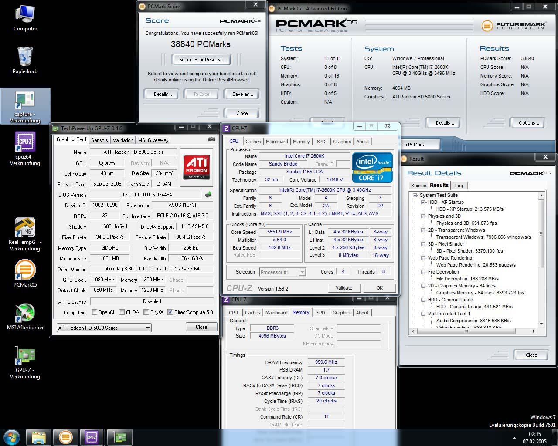Image resolution: width=558 pixels, height=446 pixels.
Task: Click the Close button in GPU-Z
Action: 201,327
